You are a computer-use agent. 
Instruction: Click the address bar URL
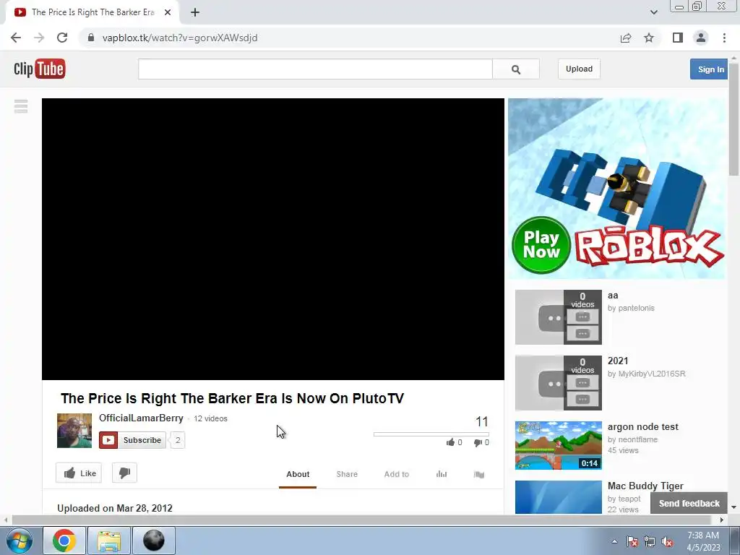pyautogui.click(x=180, y=38)
